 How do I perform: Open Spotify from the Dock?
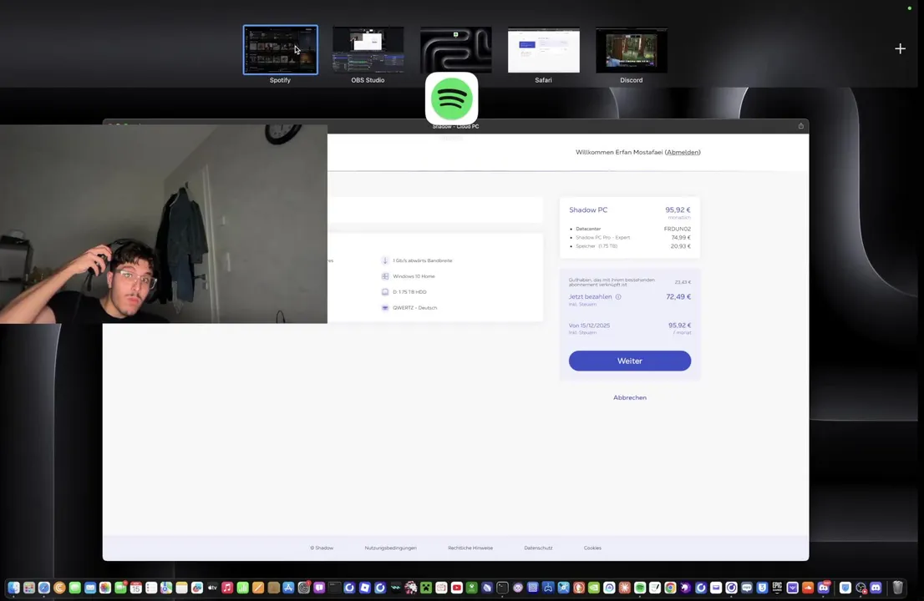(640, 588)
